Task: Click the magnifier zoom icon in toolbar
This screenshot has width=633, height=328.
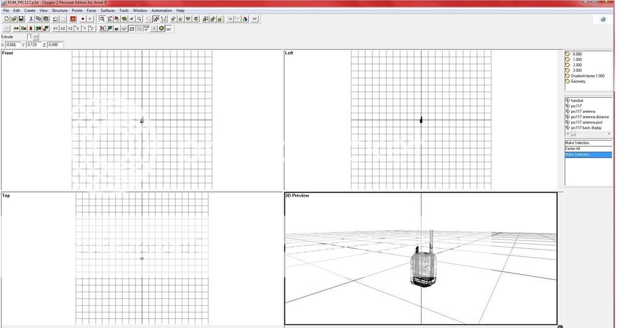Action: pos(139,19)
